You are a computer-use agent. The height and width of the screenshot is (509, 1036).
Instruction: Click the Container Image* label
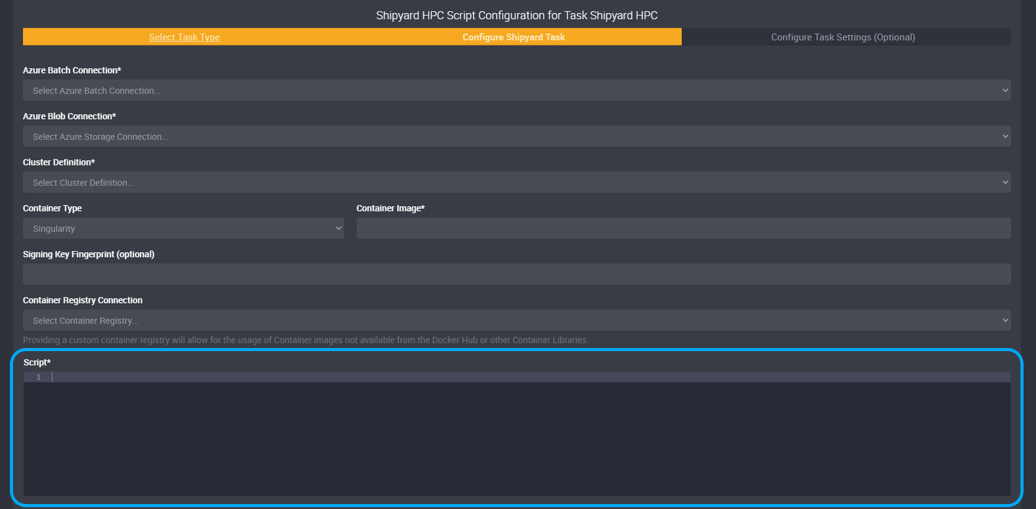click(x=390, y=208)
